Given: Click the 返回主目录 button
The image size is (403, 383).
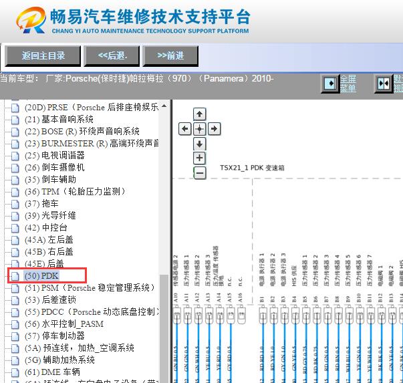Looking at the screenshot, I should (x=43, y=55).
